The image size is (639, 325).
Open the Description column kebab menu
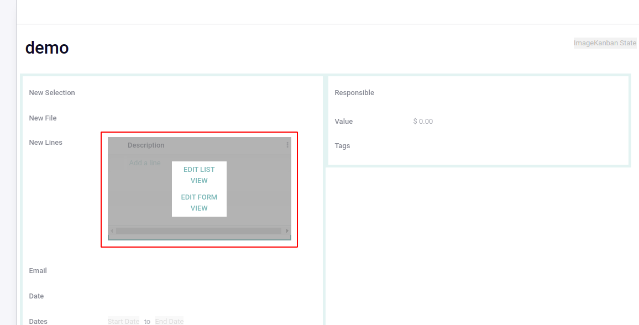pos(287,145)
